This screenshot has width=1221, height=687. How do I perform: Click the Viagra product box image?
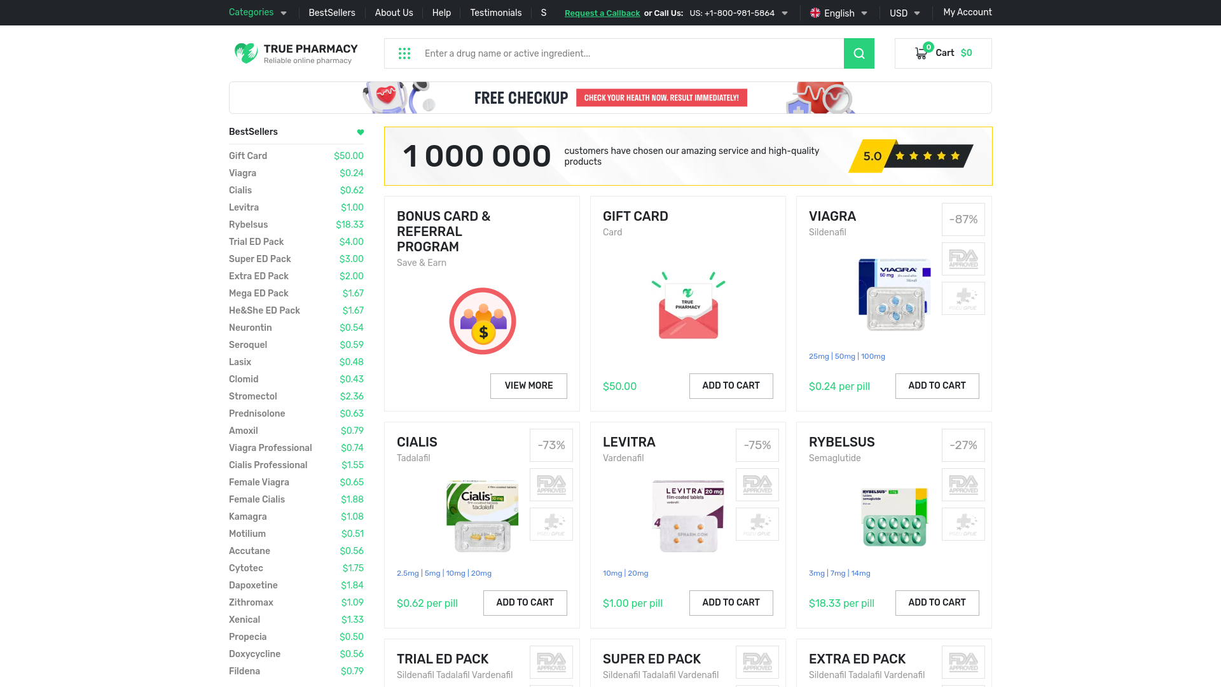point(895,295)
